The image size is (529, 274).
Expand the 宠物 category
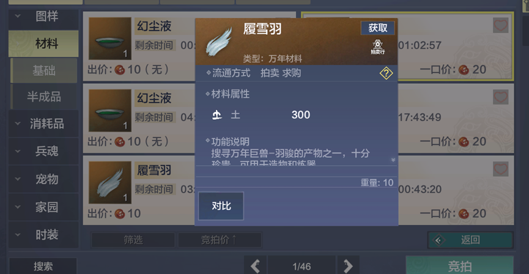pos(43,179)
